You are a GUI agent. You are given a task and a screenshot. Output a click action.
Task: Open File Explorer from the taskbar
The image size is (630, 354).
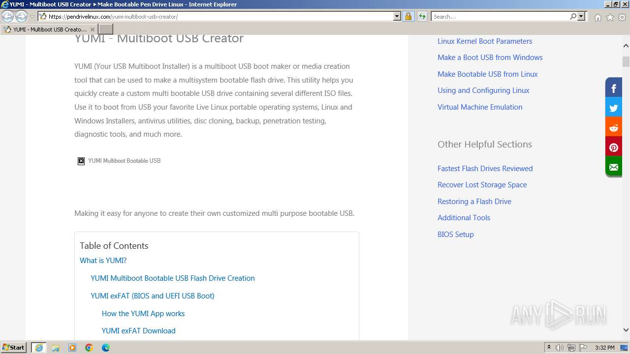[x=56, y=348]
